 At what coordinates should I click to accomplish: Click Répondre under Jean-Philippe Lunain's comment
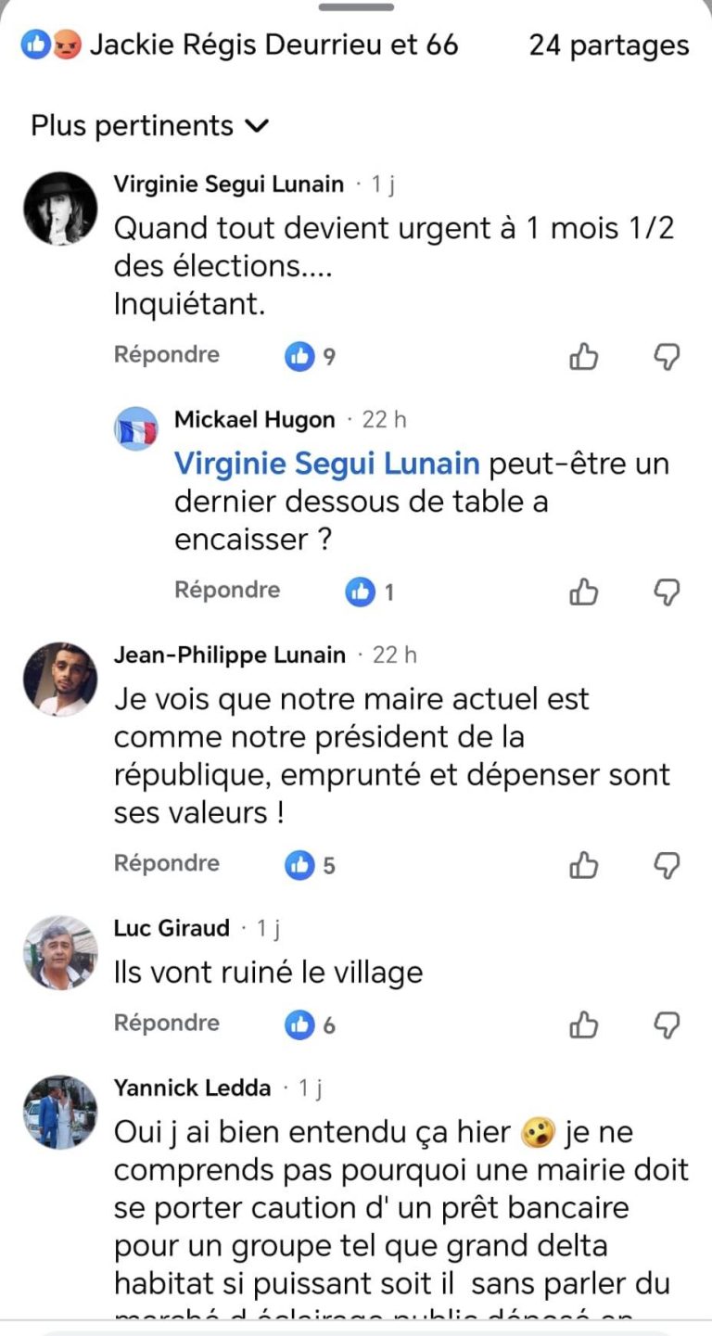[167, 863]
